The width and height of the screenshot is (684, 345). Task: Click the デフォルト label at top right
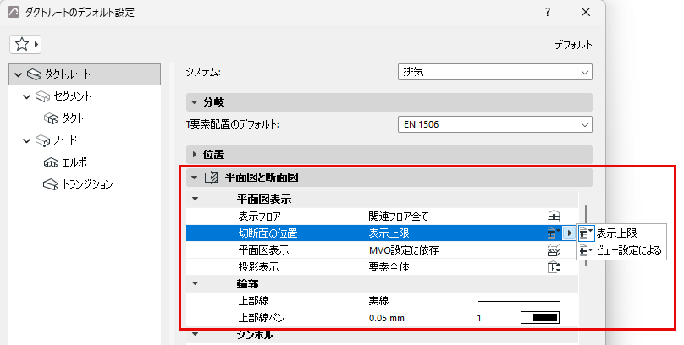573,45
